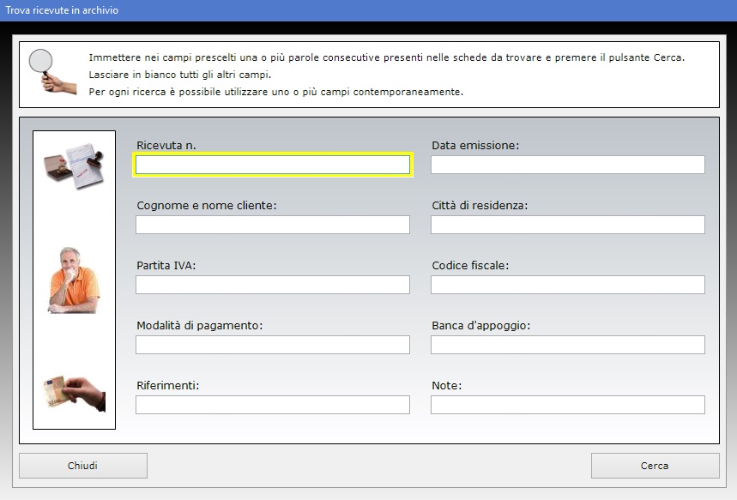Click the hand holding banknotes image
This screenshot has height=500, width=737.
[74, 392]
